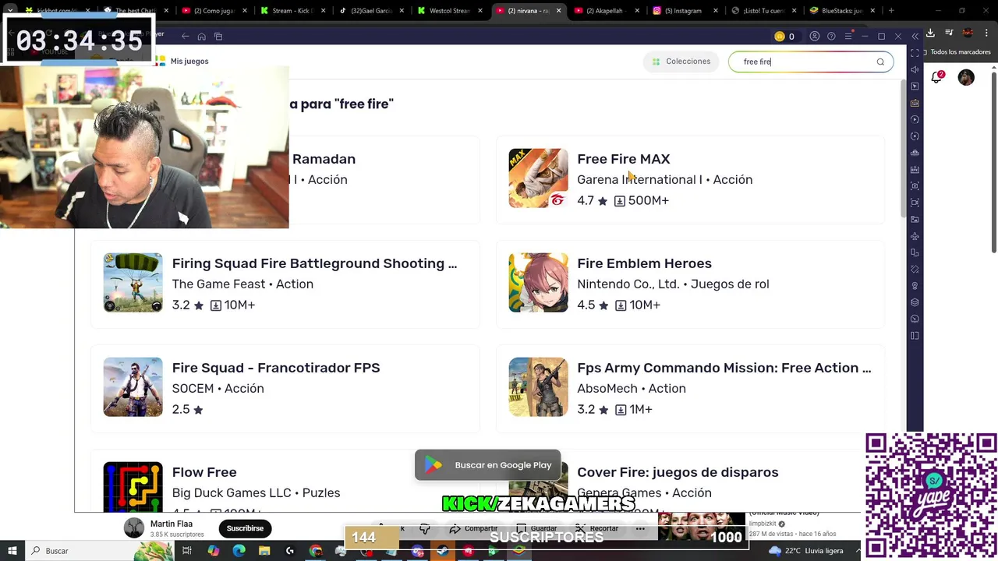Switch to the BlueStacks: jue browser tab

coord(841,11)
